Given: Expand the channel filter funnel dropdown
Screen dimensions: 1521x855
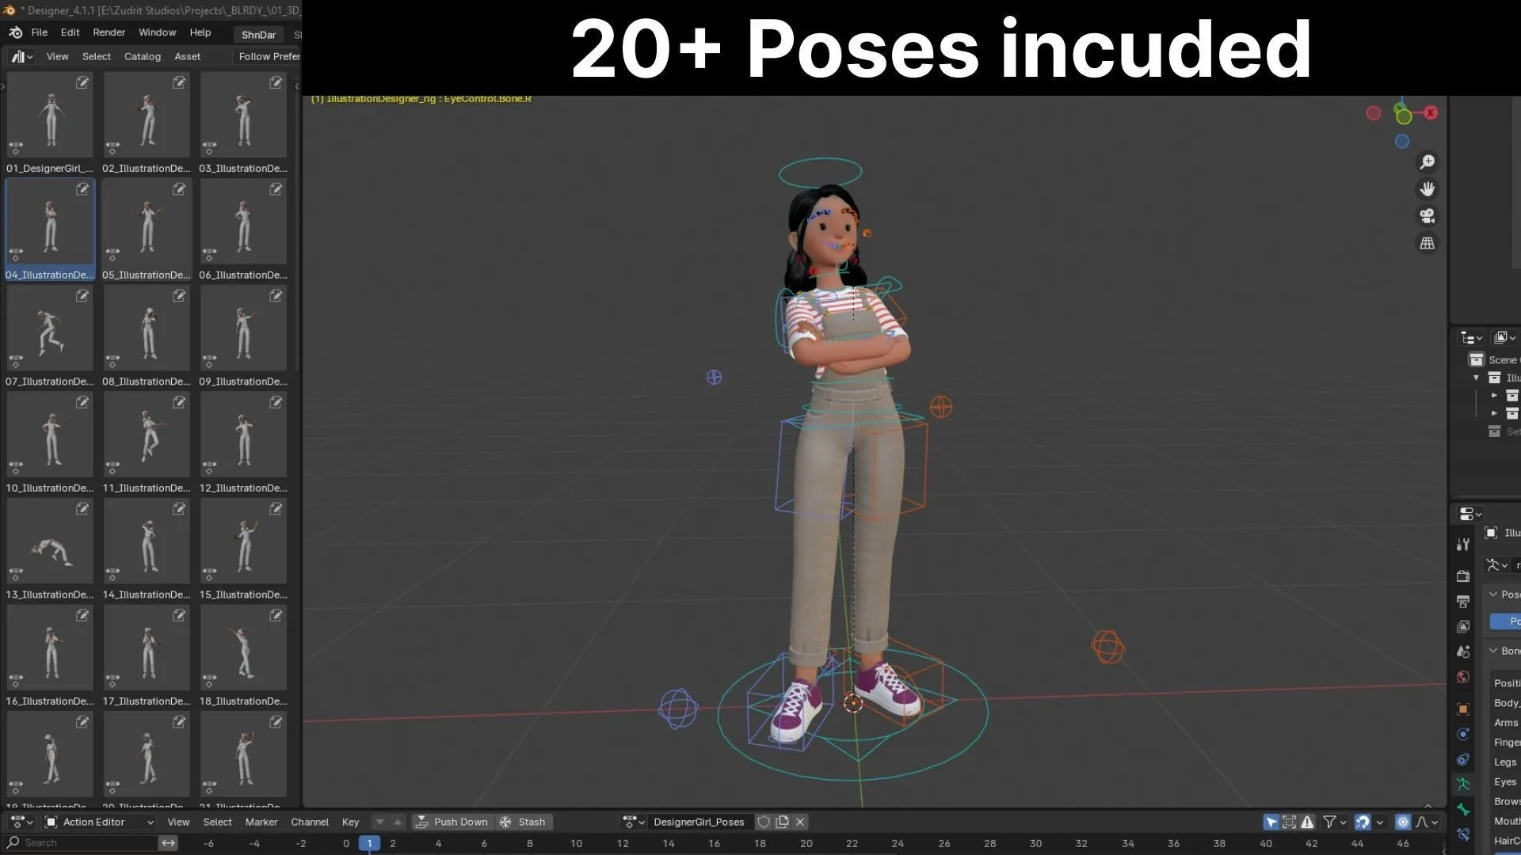Looking at the screenshot, I should pos(1343,823).
